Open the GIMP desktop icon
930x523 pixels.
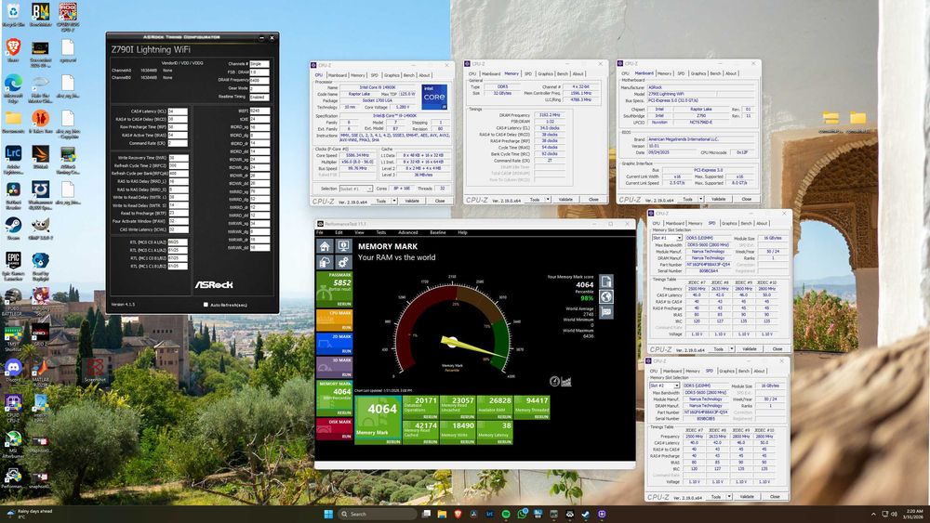click(x=40, y=228)
